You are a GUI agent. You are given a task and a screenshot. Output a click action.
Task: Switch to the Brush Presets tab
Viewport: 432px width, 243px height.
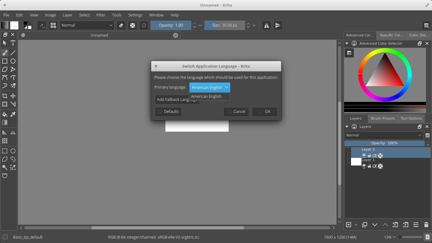pos(383,118)
